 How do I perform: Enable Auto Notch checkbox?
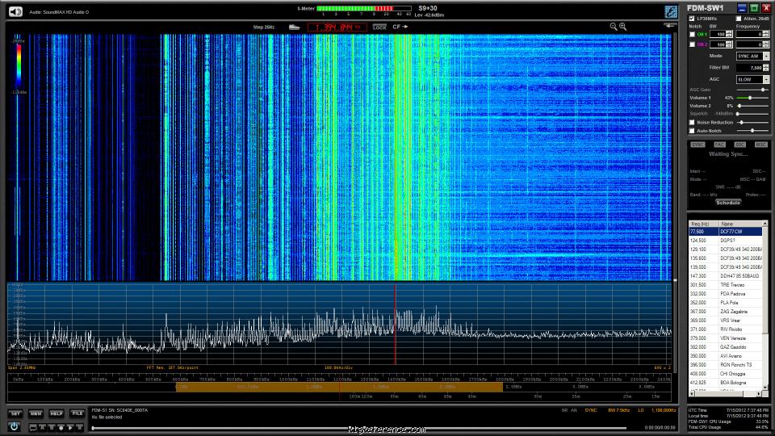[x=692, y=131]
